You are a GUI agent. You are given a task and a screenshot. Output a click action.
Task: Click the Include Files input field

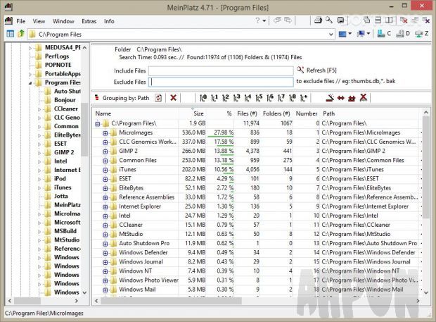click(x=221, y=70)
